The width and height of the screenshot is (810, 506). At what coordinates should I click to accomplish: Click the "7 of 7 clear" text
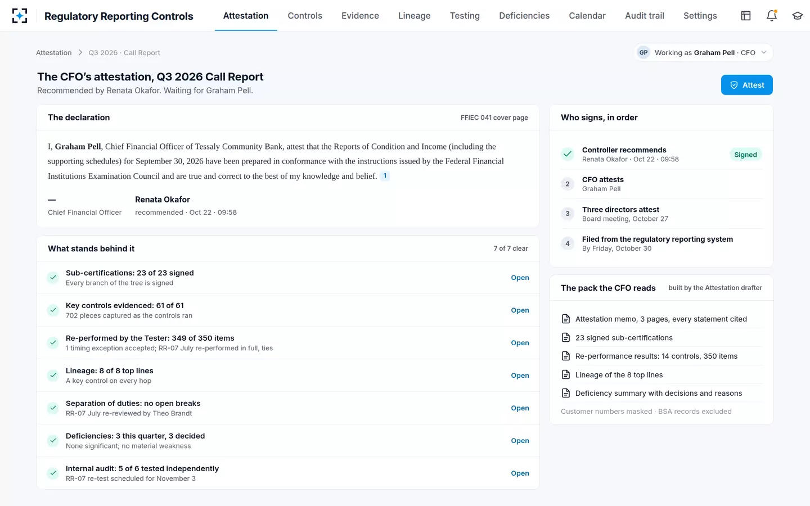511,249
